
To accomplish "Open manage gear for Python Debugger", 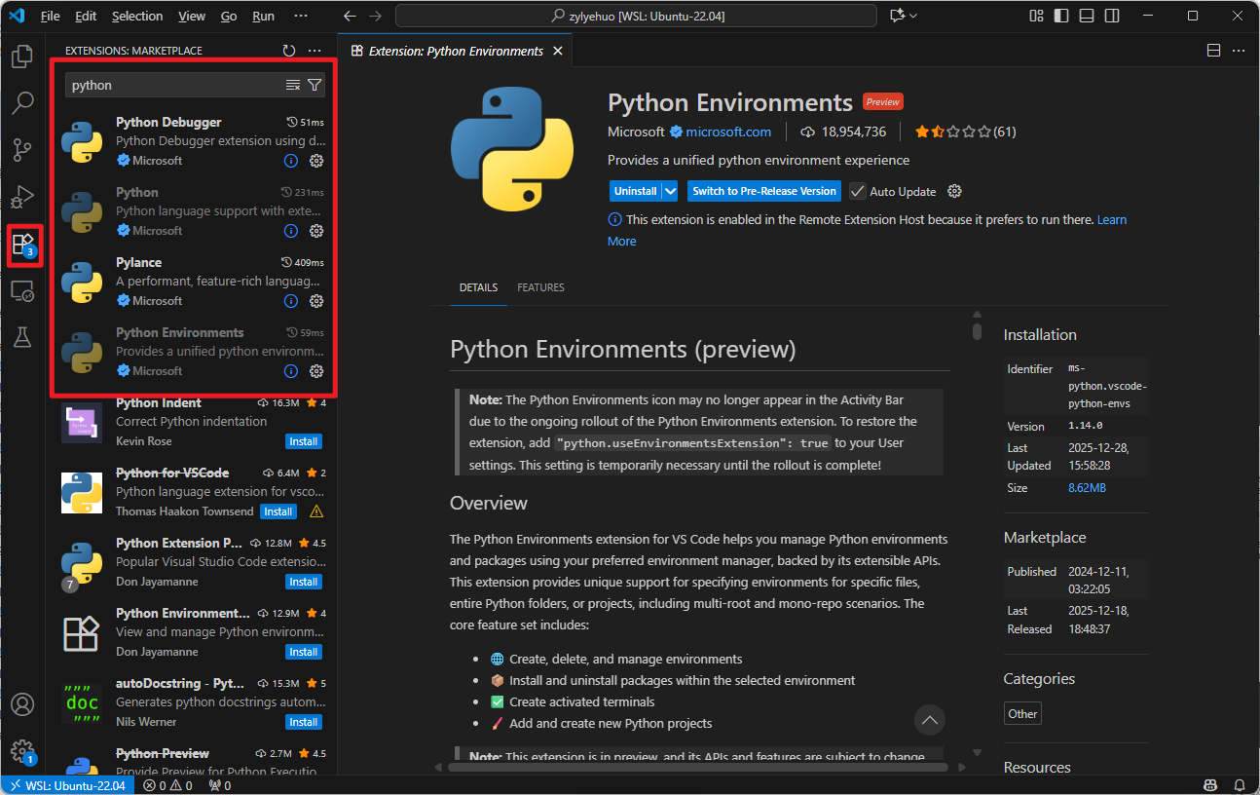I will coord(316,161).
